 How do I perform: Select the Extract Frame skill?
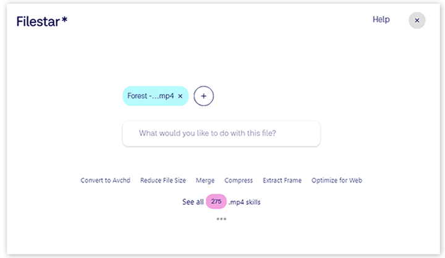coord(282,181)
